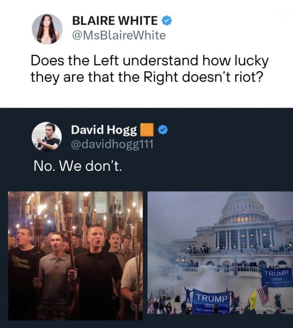
Task: Select the tweet text about the Right rioting
Action: coord(150,69)
